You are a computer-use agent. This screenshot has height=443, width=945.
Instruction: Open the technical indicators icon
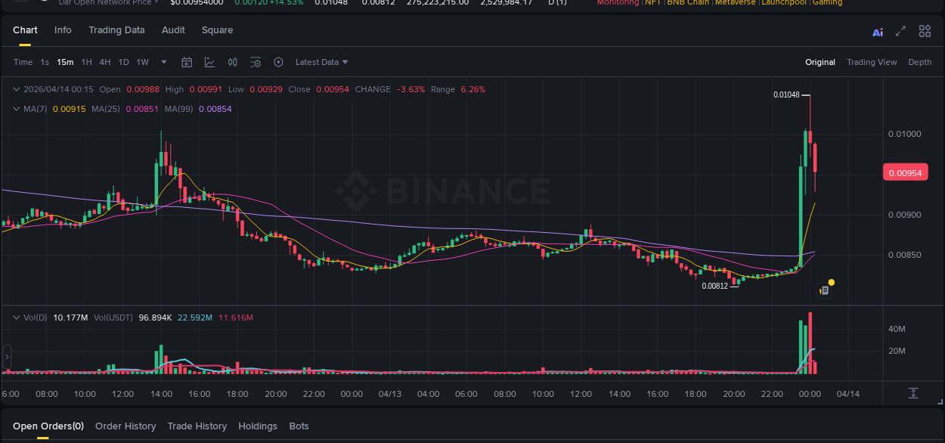point(209,62)
